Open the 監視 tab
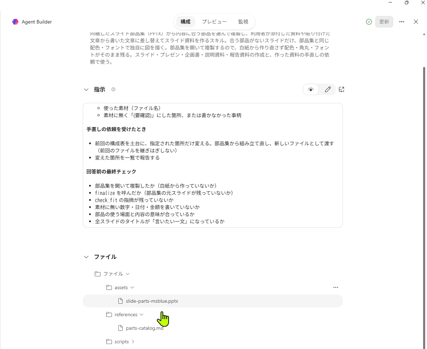The height and width of the screenshot is (349, 427). click(243, 22)
